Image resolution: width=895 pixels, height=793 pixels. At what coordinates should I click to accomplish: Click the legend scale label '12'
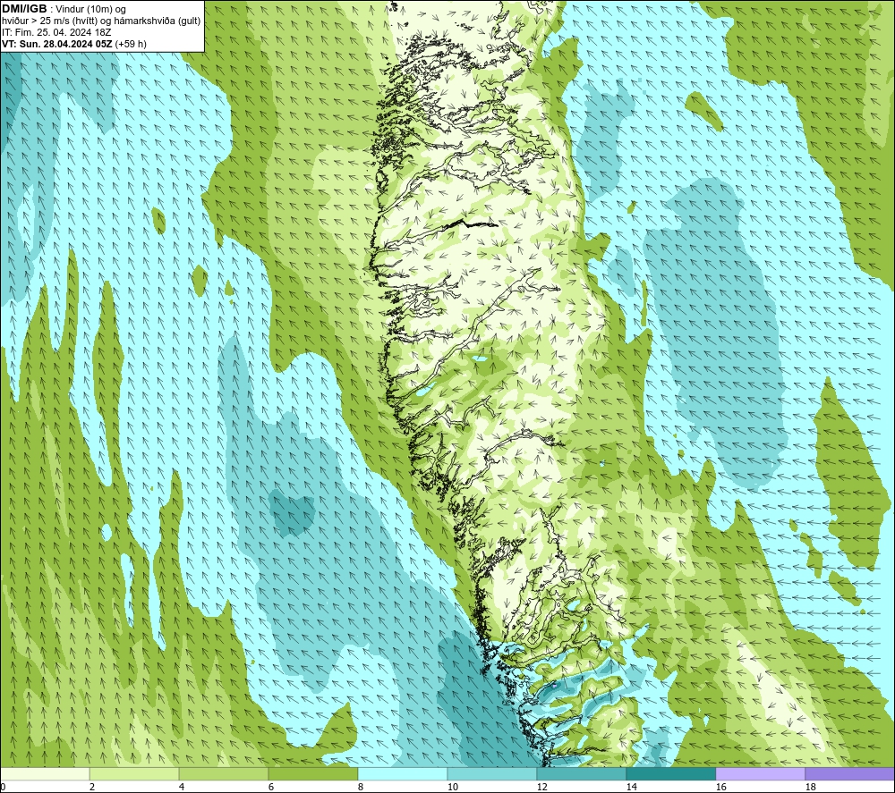point(541,788)
